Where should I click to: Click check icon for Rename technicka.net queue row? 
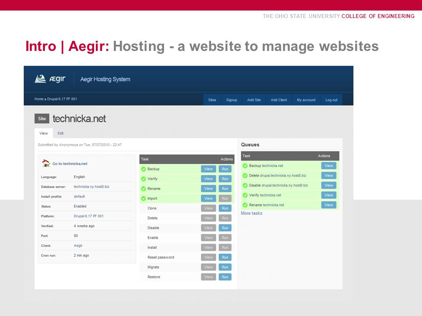coord(245,205)
